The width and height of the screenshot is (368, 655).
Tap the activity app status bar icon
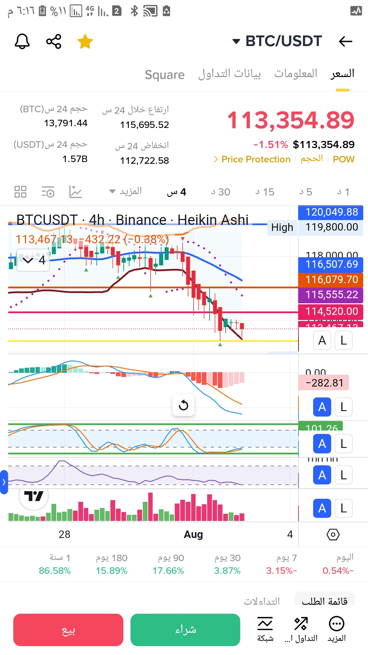(x=356, y=11)
